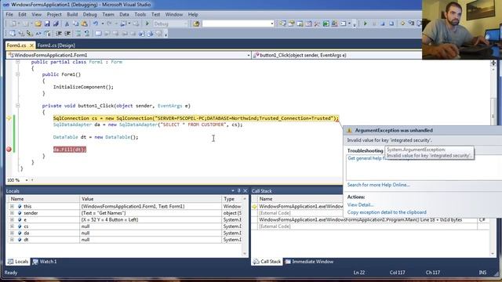Click the INS status bar indicator
This screenshot has height=282, width=502.
(x=482, y=273)
